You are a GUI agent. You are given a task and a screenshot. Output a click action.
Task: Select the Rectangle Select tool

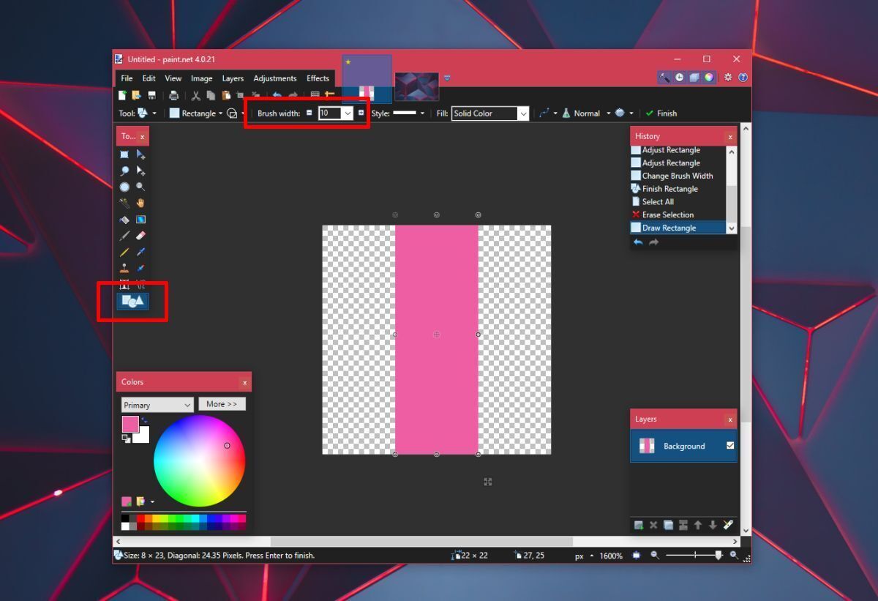(x=124, y=154)
